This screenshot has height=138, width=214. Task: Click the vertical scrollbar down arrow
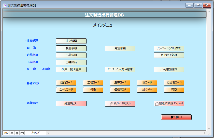tap(209, 129)
